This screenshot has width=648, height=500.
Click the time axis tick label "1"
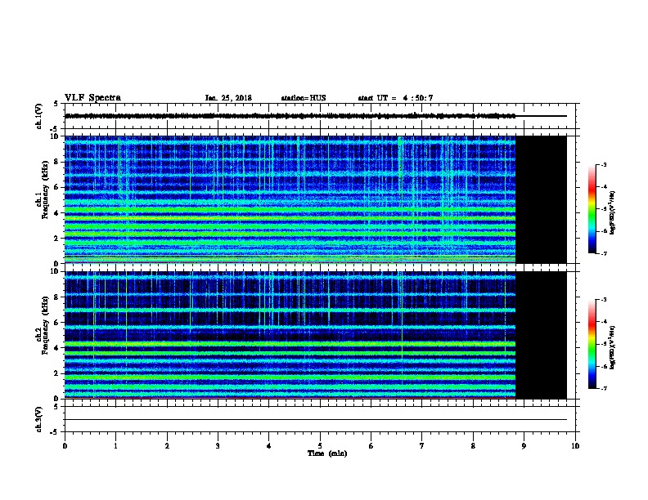(115, 445)
